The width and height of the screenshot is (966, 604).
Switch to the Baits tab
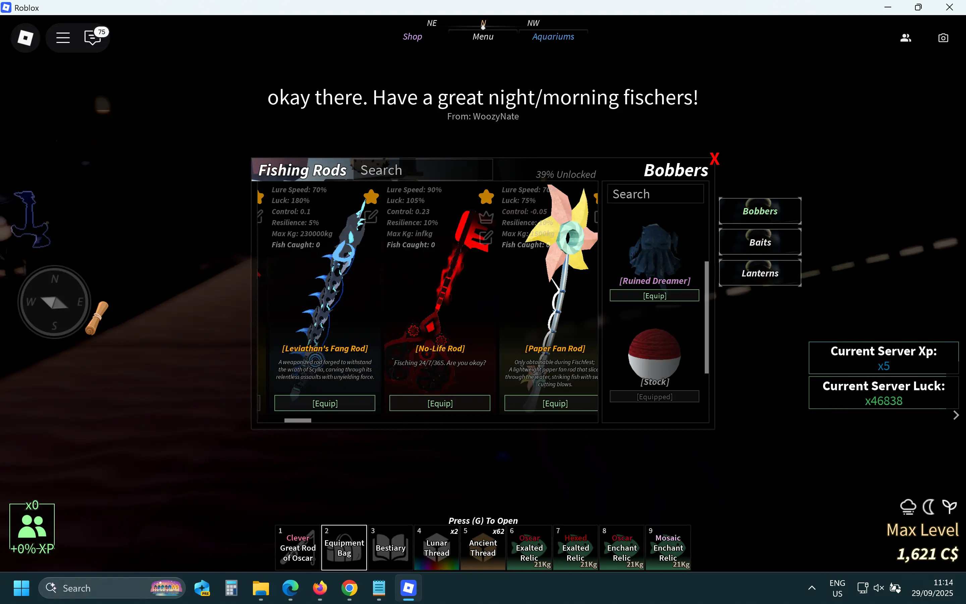pyautogui.click(x=760, y=242)
